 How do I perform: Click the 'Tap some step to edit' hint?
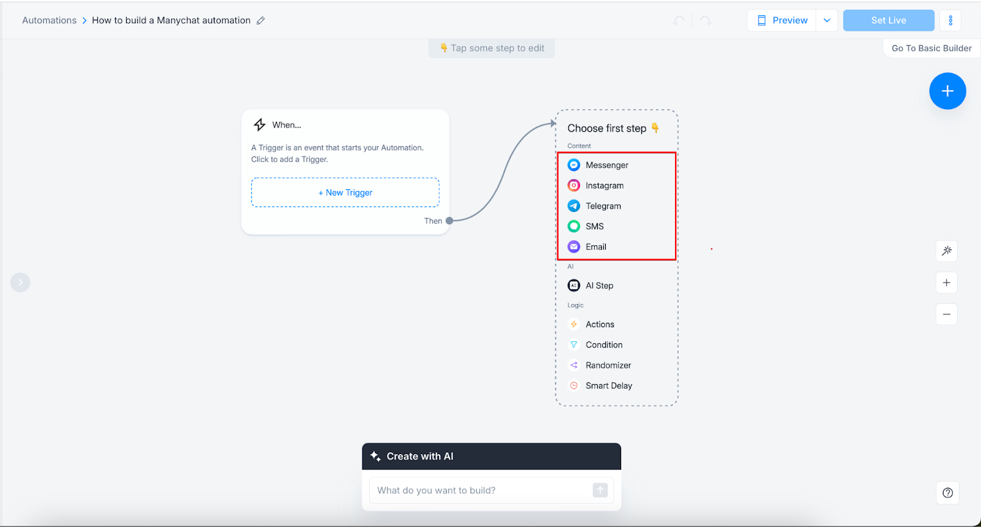(x=492, y=48)
